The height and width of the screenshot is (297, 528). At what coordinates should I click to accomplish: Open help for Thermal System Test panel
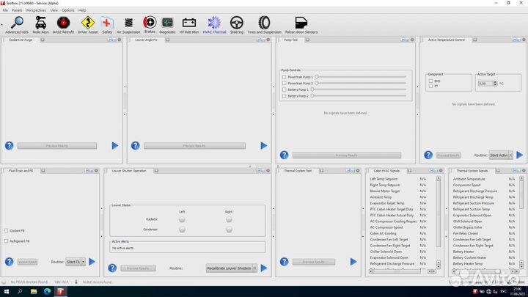click(x=285, y=262)
